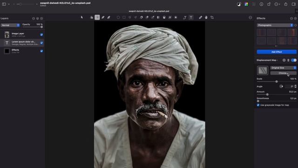Select the Pen tool with T shape
298x168 pixels.
click(x=185, y=17)
